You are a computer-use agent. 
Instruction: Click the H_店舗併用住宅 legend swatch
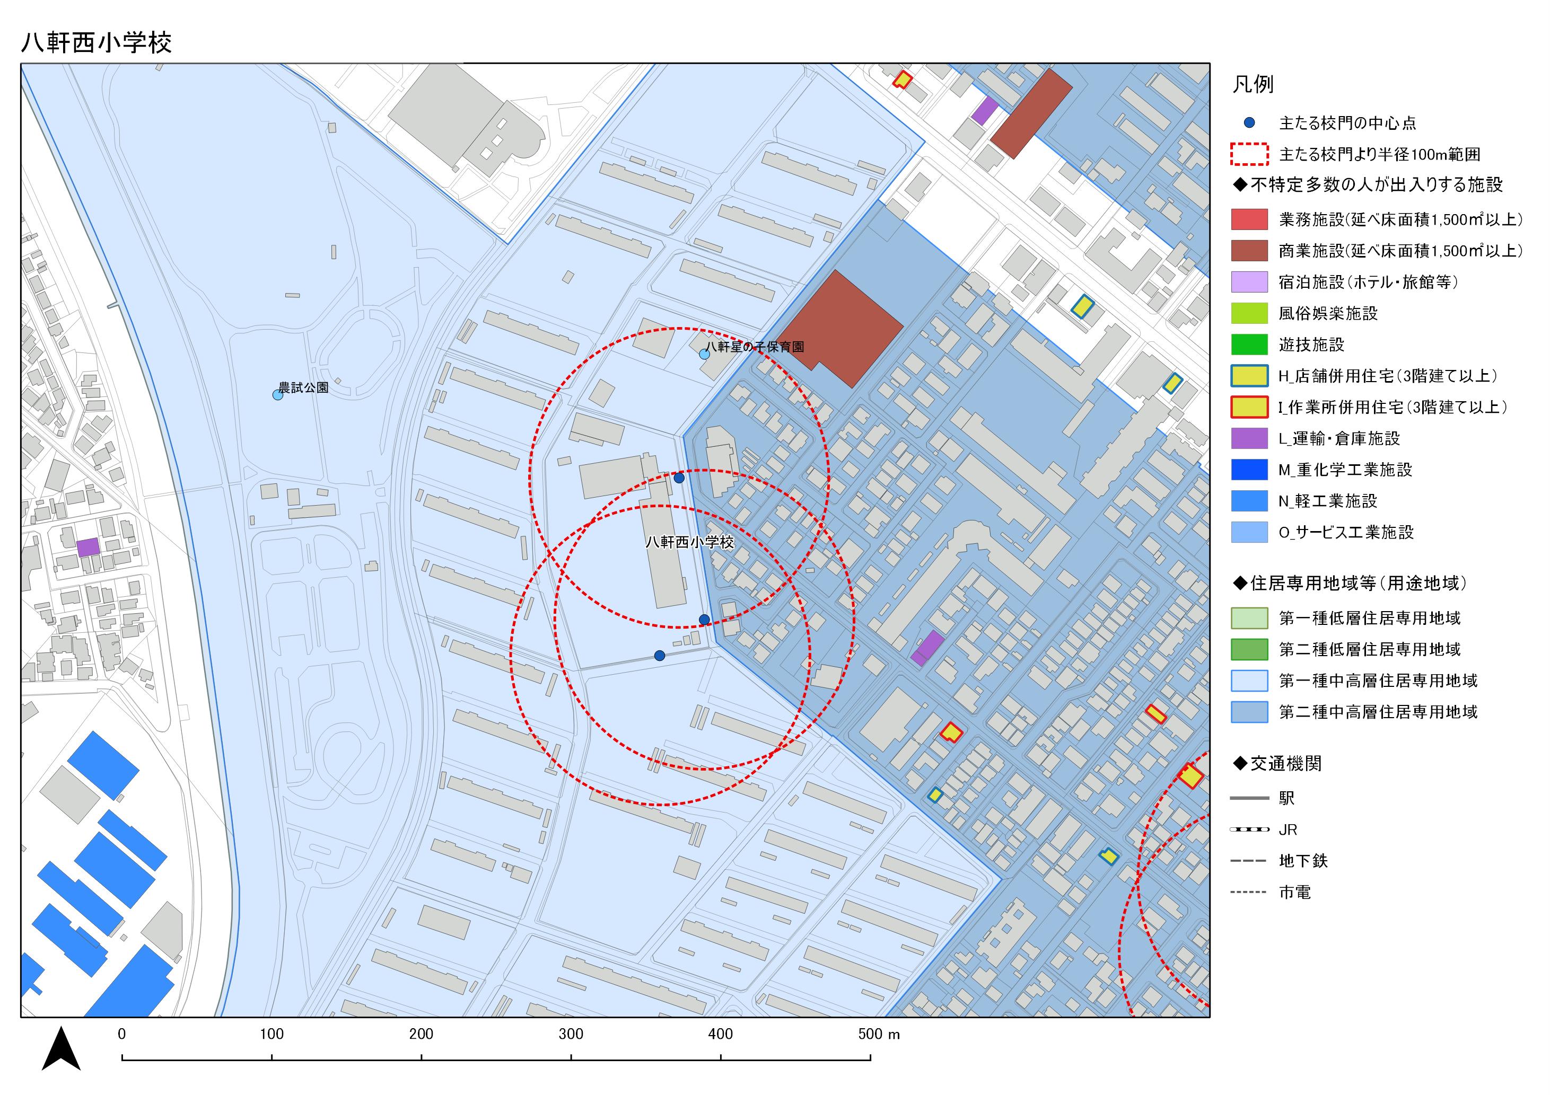1249,376
